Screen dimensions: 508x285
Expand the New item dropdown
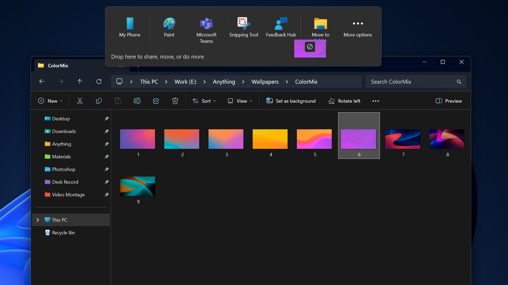[x=50, y=101]
